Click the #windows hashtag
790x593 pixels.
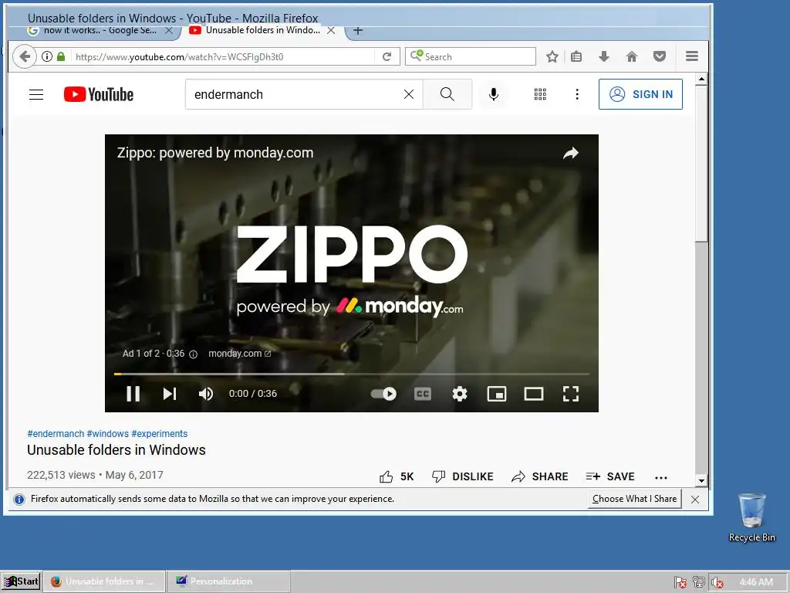[107, 434]
